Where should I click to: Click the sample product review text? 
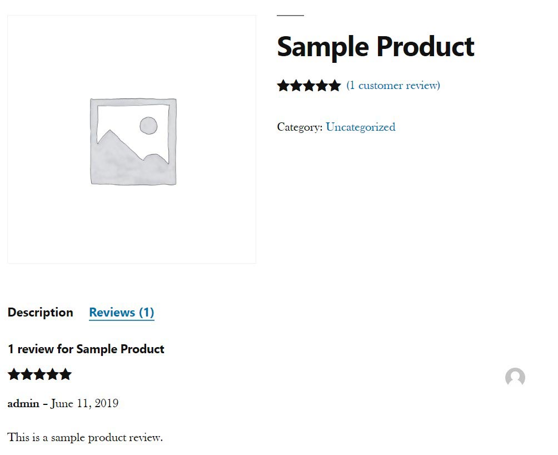(x=85, y=438)
